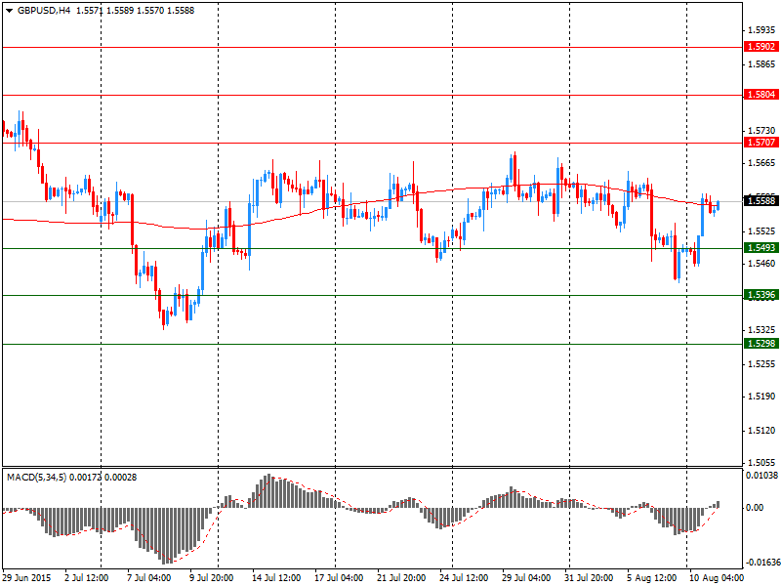The image size is (781, 586).
Task: Click the 1.5865 price scale value
Action: pos(762,64)
